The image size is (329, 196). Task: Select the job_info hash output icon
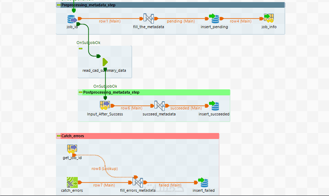tap(269, 18)
